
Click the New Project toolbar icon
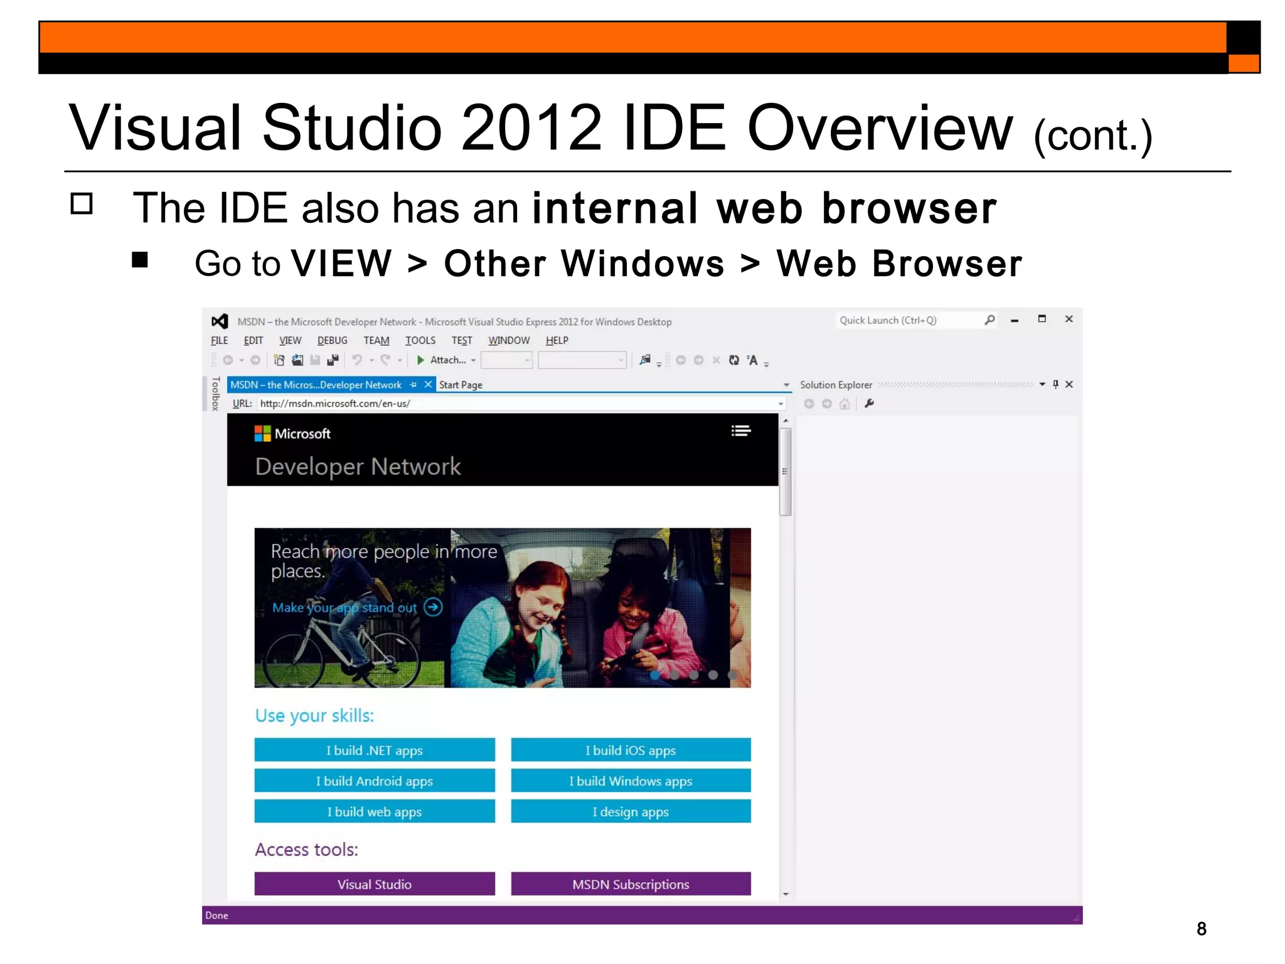tap(280, 360)
